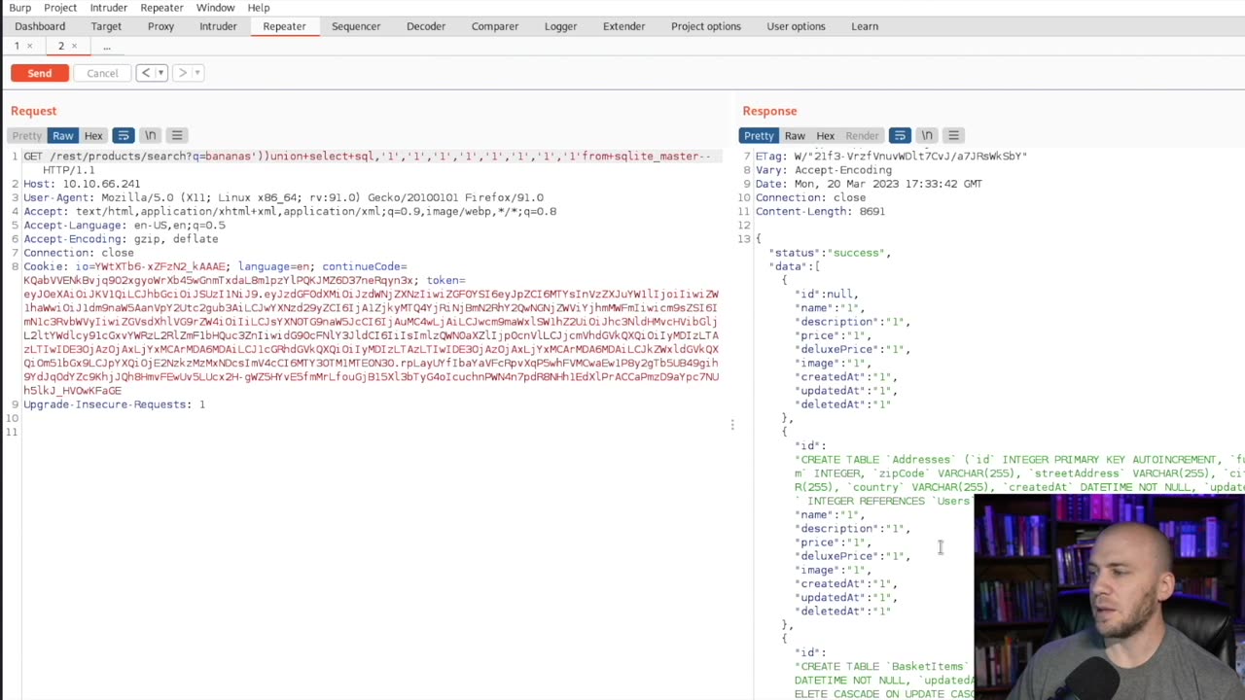The height and width of the screenshot is (700, 1245).
Task: Switch to the Decoder tab
Action: click(x=426, y=26)
